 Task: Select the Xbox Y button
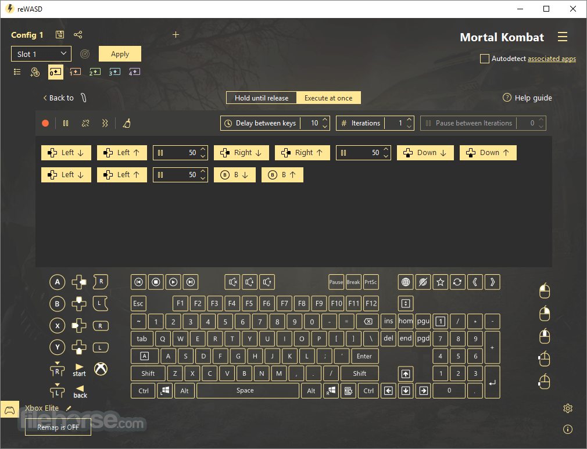[x=58, y=347]
